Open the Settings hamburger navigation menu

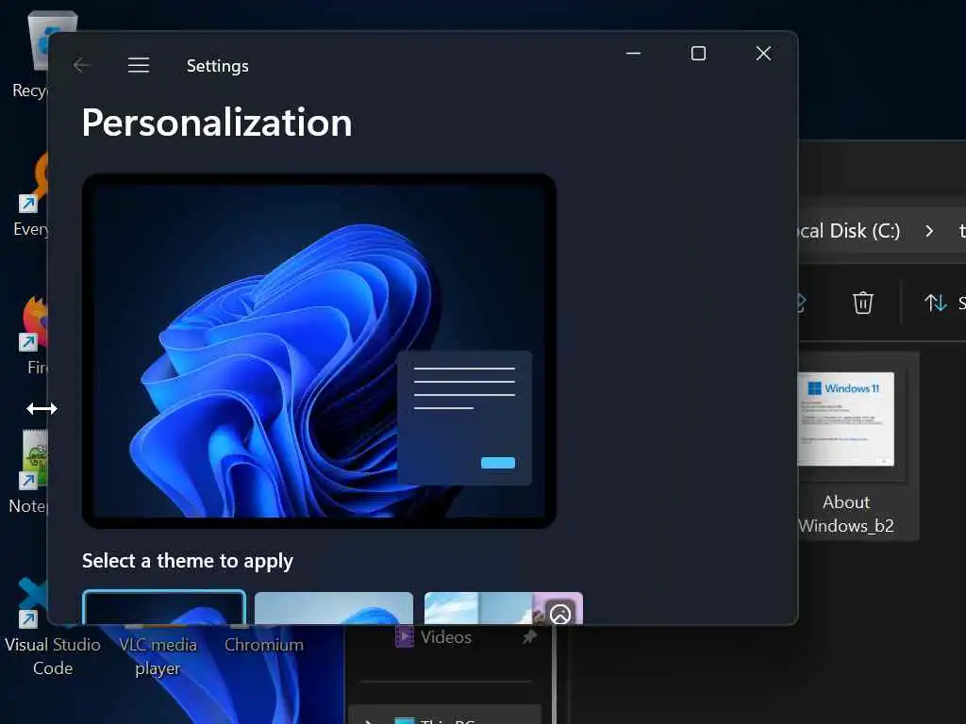point(139,65)
